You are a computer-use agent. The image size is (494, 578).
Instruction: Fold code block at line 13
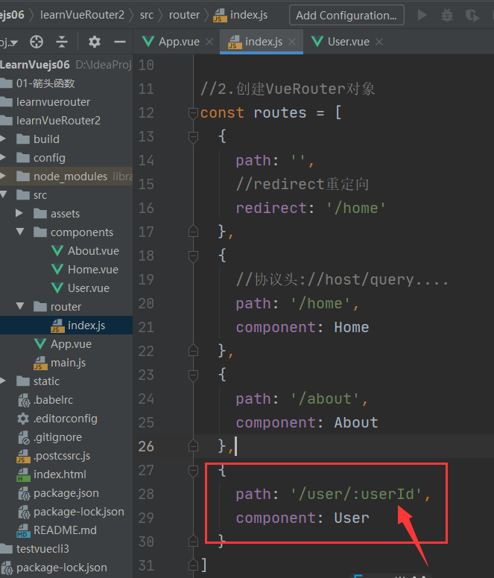click(x=193, y=137)
